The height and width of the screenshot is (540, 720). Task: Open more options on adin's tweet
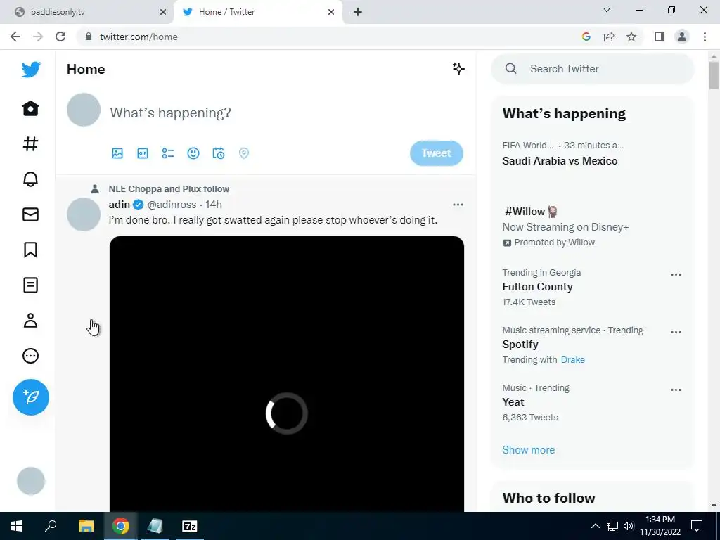(x=458, y=205)
